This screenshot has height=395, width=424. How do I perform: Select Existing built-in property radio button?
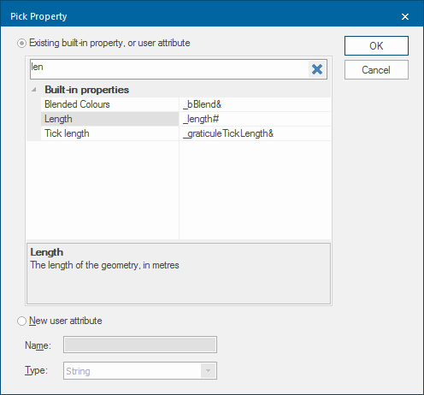pos(21,44)
